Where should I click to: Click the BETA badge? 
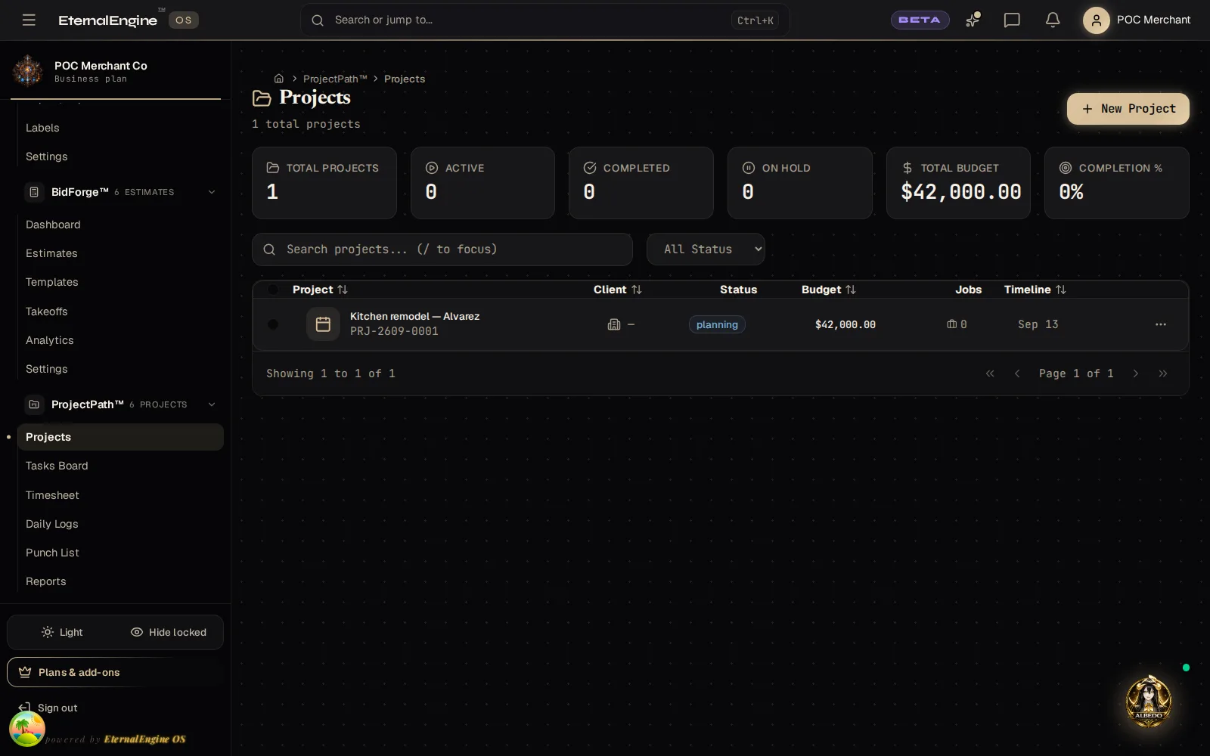point(920,20)
